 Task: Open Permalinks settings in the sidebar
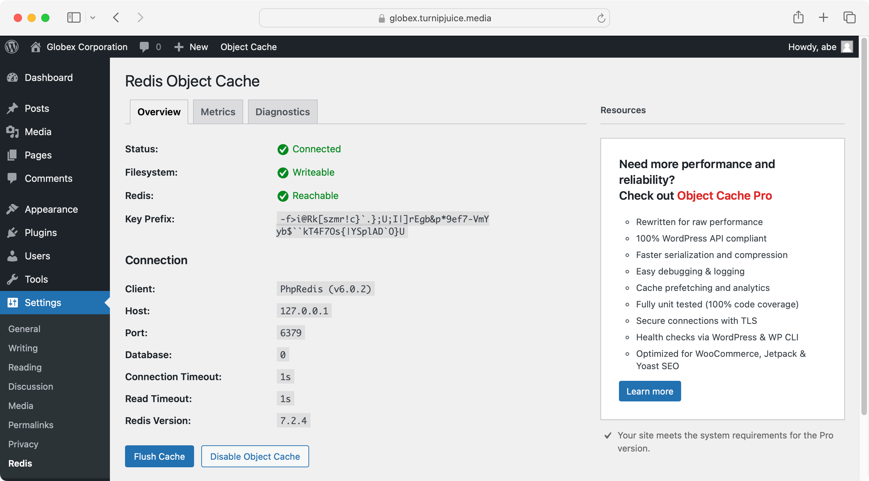(31, 425)
